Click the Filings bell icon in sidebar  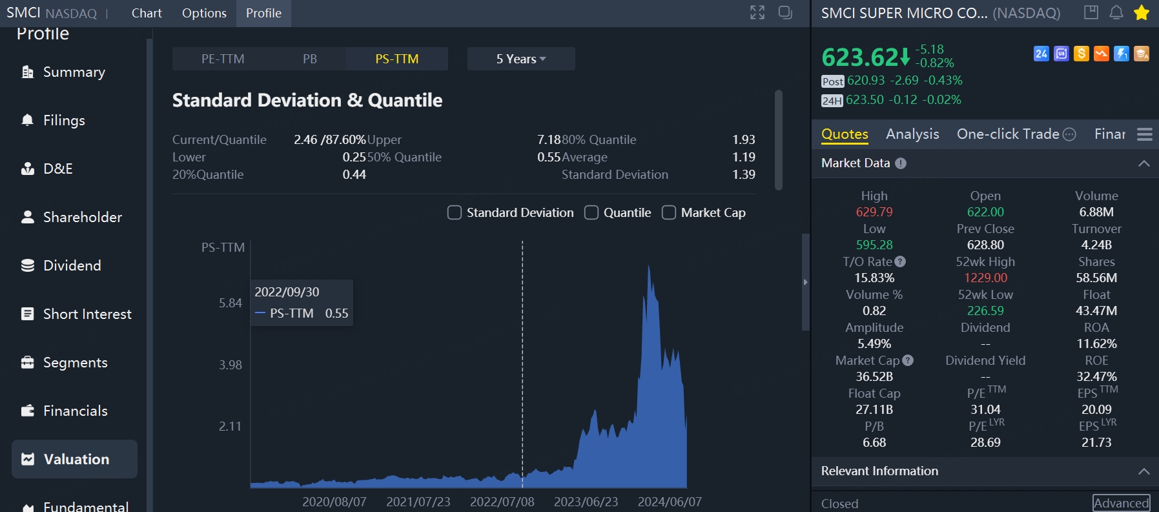tap(28, 120)
